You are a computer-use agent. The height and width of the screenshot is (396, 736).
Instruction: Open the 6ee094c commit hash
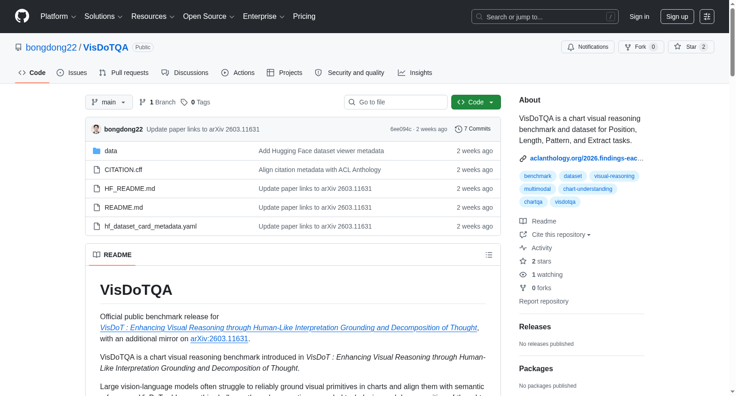(x=401, y=129)
